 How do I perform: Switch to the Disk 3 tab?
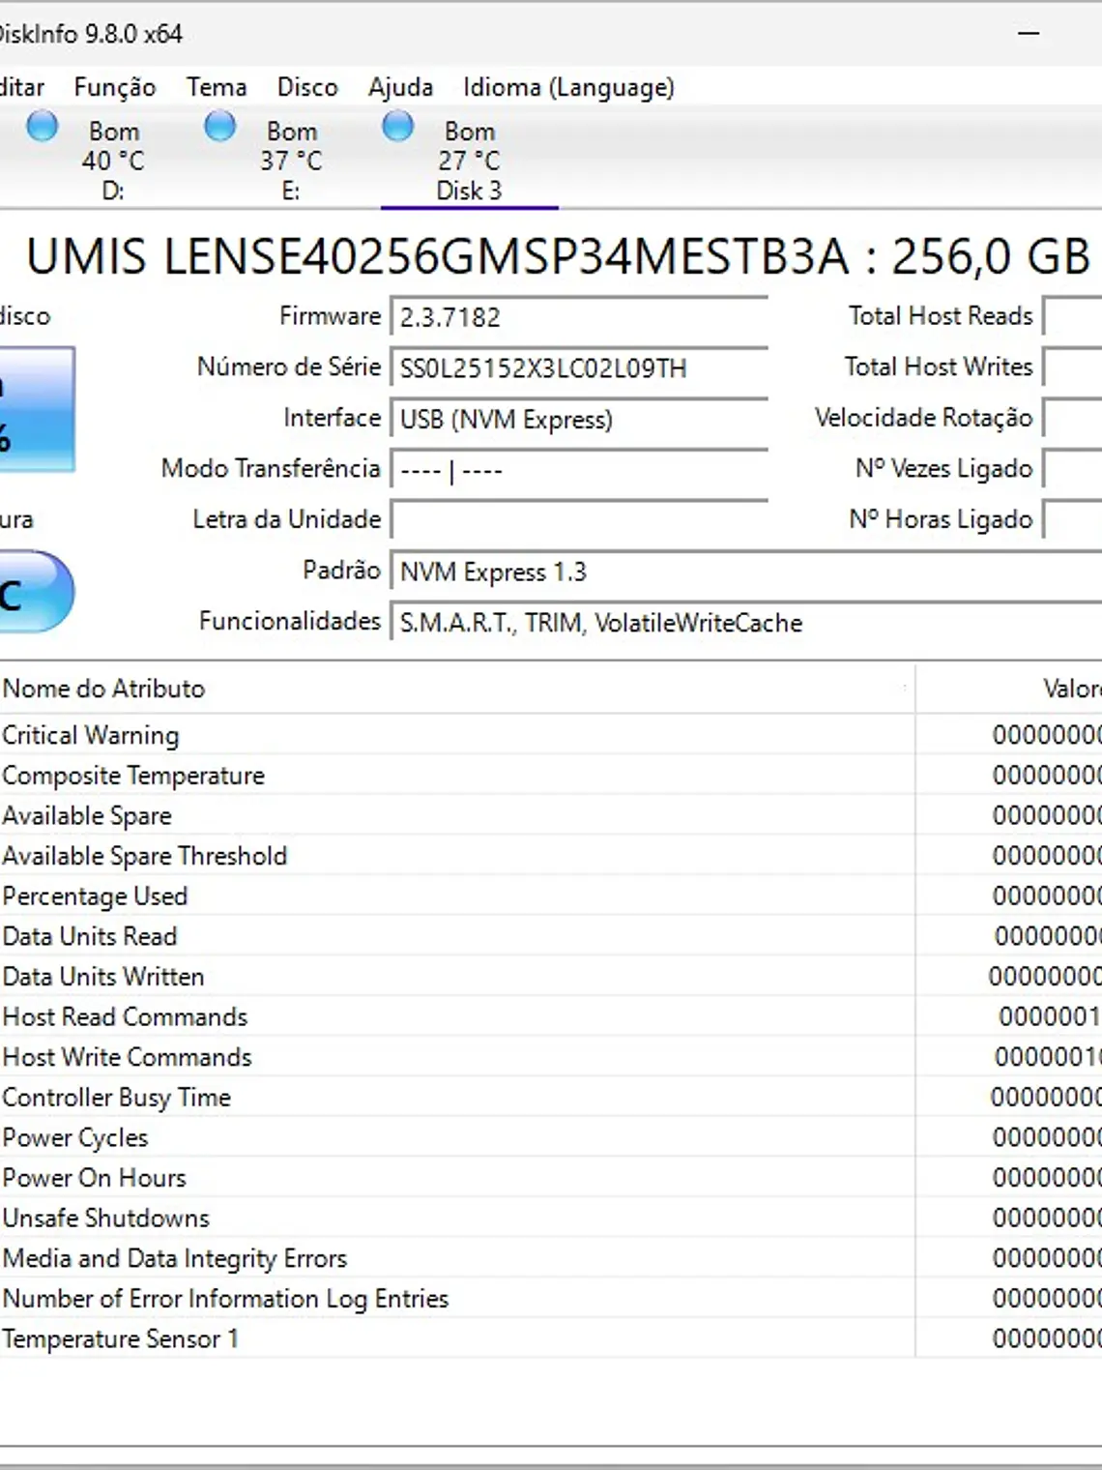[x=468, y=191]
